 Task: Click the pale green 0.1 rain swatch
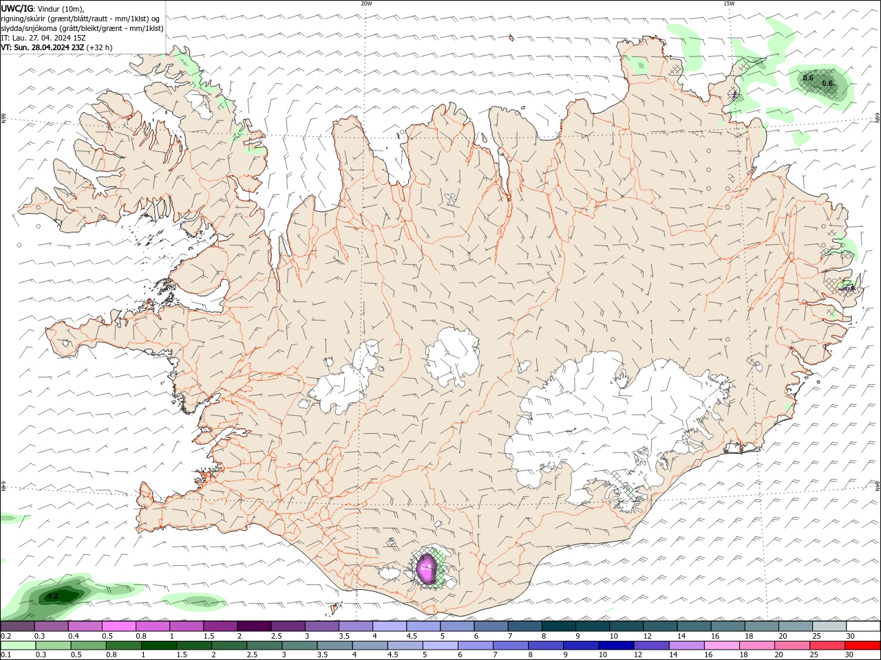[x=18, y=646]
